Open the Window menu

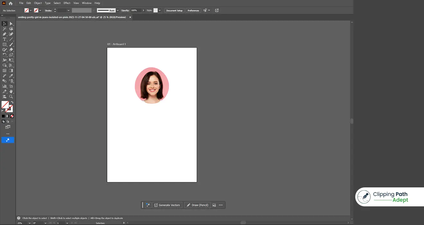pos(86,3)
